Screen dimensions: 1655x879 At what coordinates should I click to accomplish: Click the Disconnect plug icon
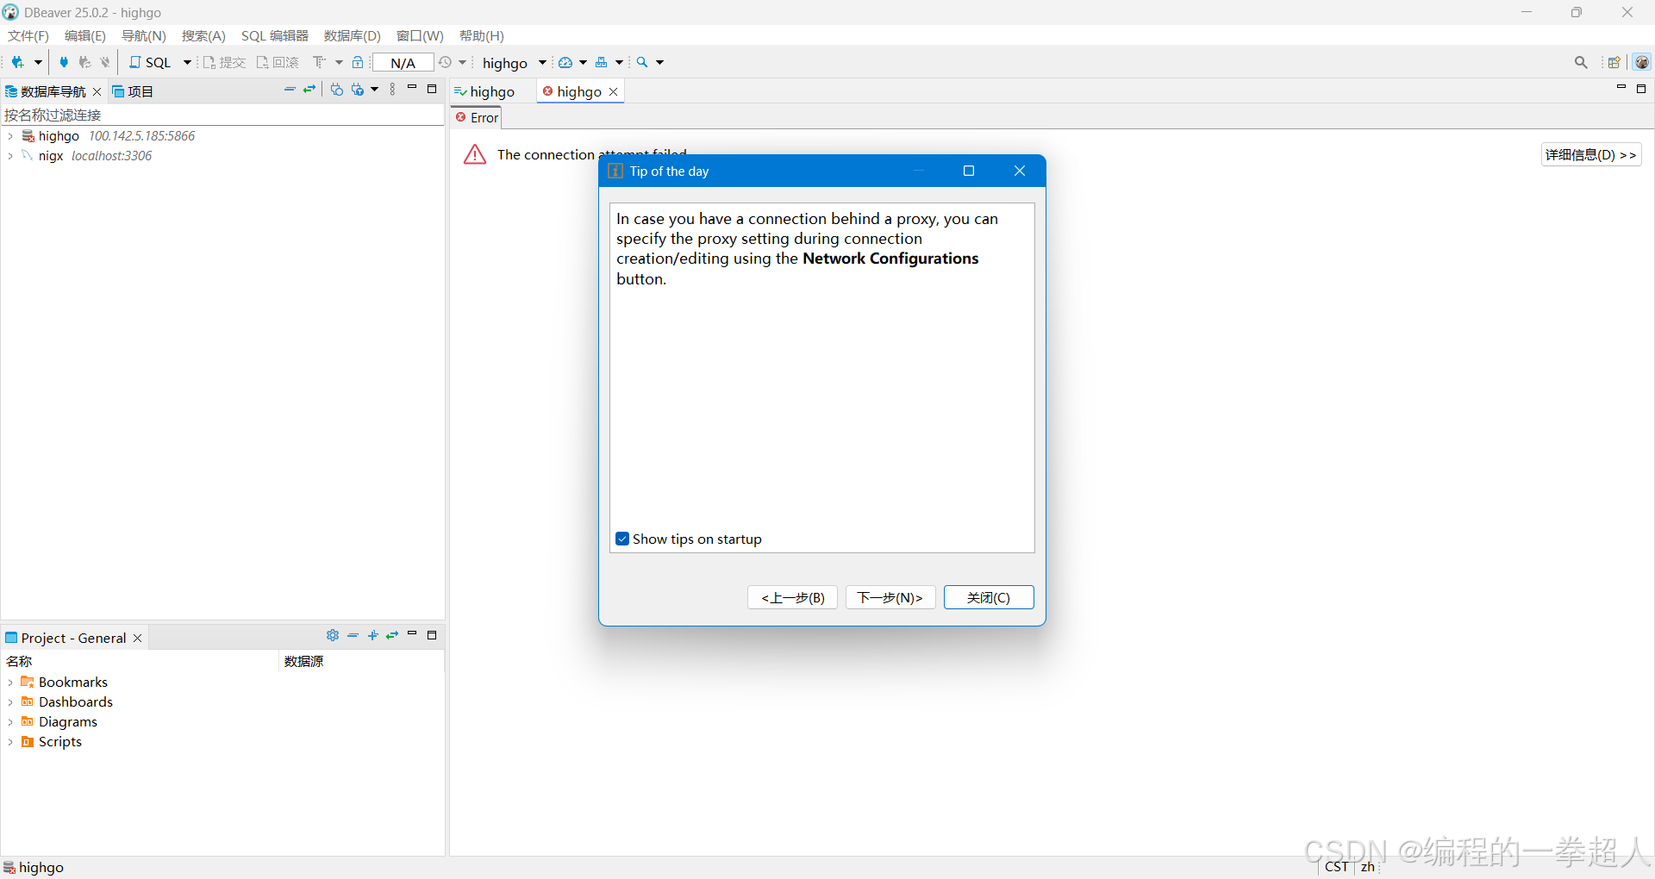pos(105,62)
